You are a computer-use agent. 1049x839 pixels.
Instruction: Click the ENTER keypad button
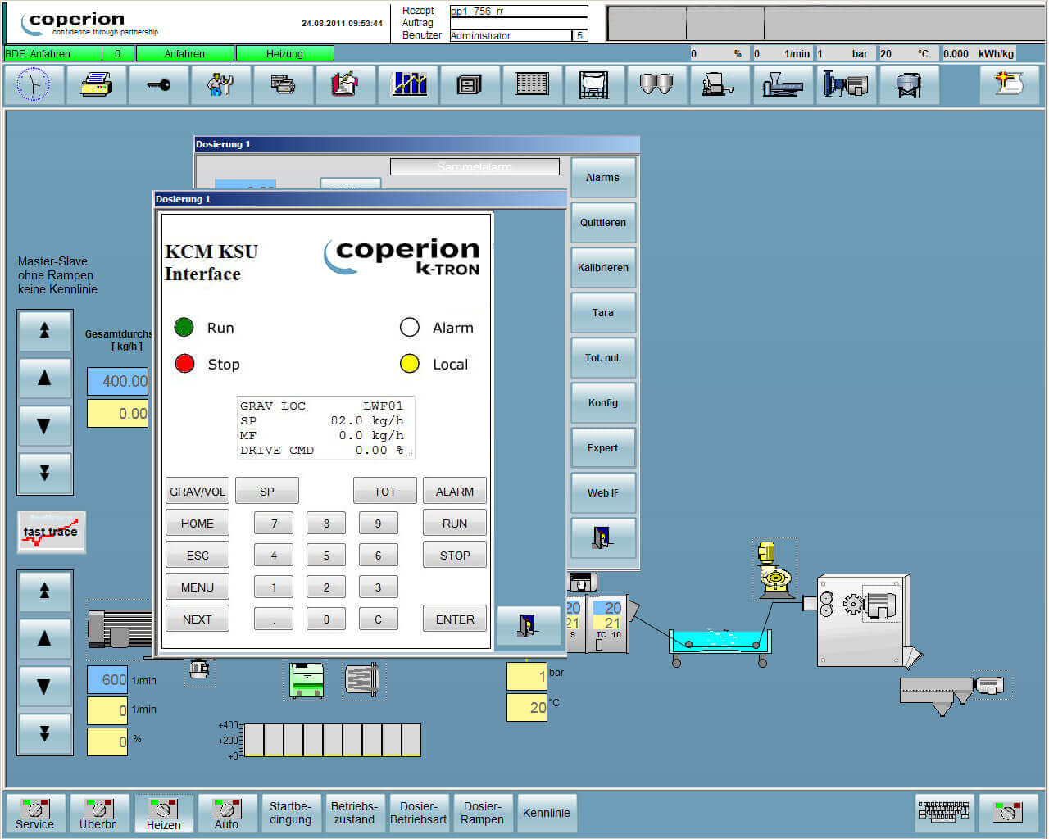click(x=455, y=619)
